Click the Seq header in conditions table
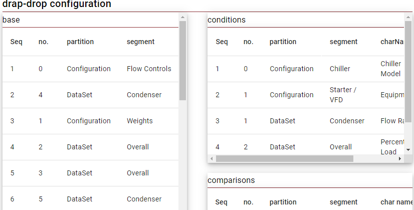The height and width of the screenshot is (210, 414). click(222, 42)
